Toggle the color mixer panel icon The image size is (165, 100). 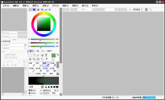tap(42, 10)
